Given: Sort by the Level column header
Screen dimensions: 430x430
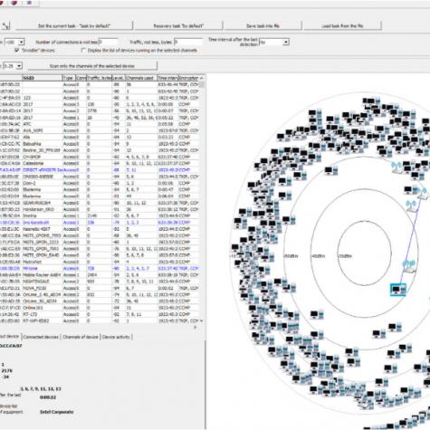Looking at the screenshot, I should point(118,78).
